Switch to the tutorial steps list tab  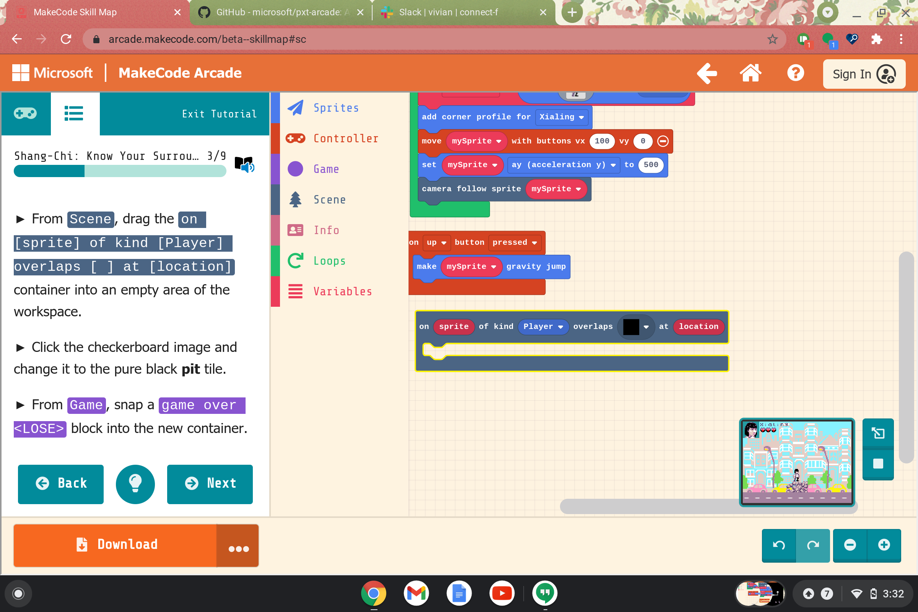pos(75,114)
